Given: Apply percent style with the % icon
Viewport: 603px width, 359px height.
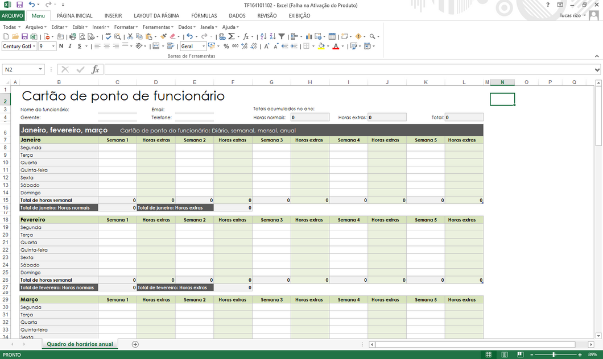Looking at the screenshot, I should (x=226, y=47).
